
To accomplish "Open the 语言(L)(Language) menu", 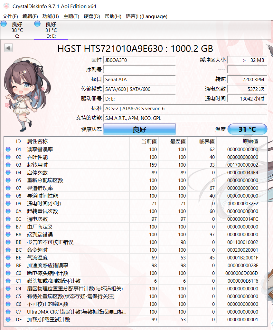I will tap(146, 16).
